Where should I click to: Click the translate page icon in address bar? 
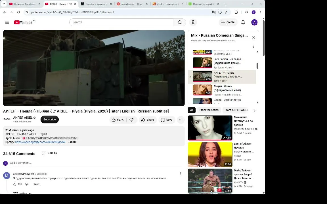point(214,12)
